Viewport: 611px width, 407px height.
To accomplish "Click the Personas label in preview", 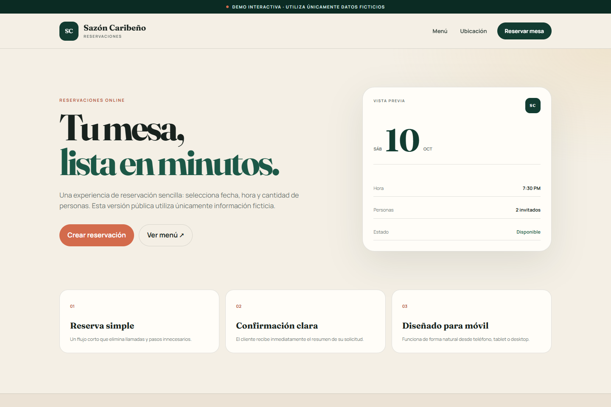I will [x=384, y=210].
